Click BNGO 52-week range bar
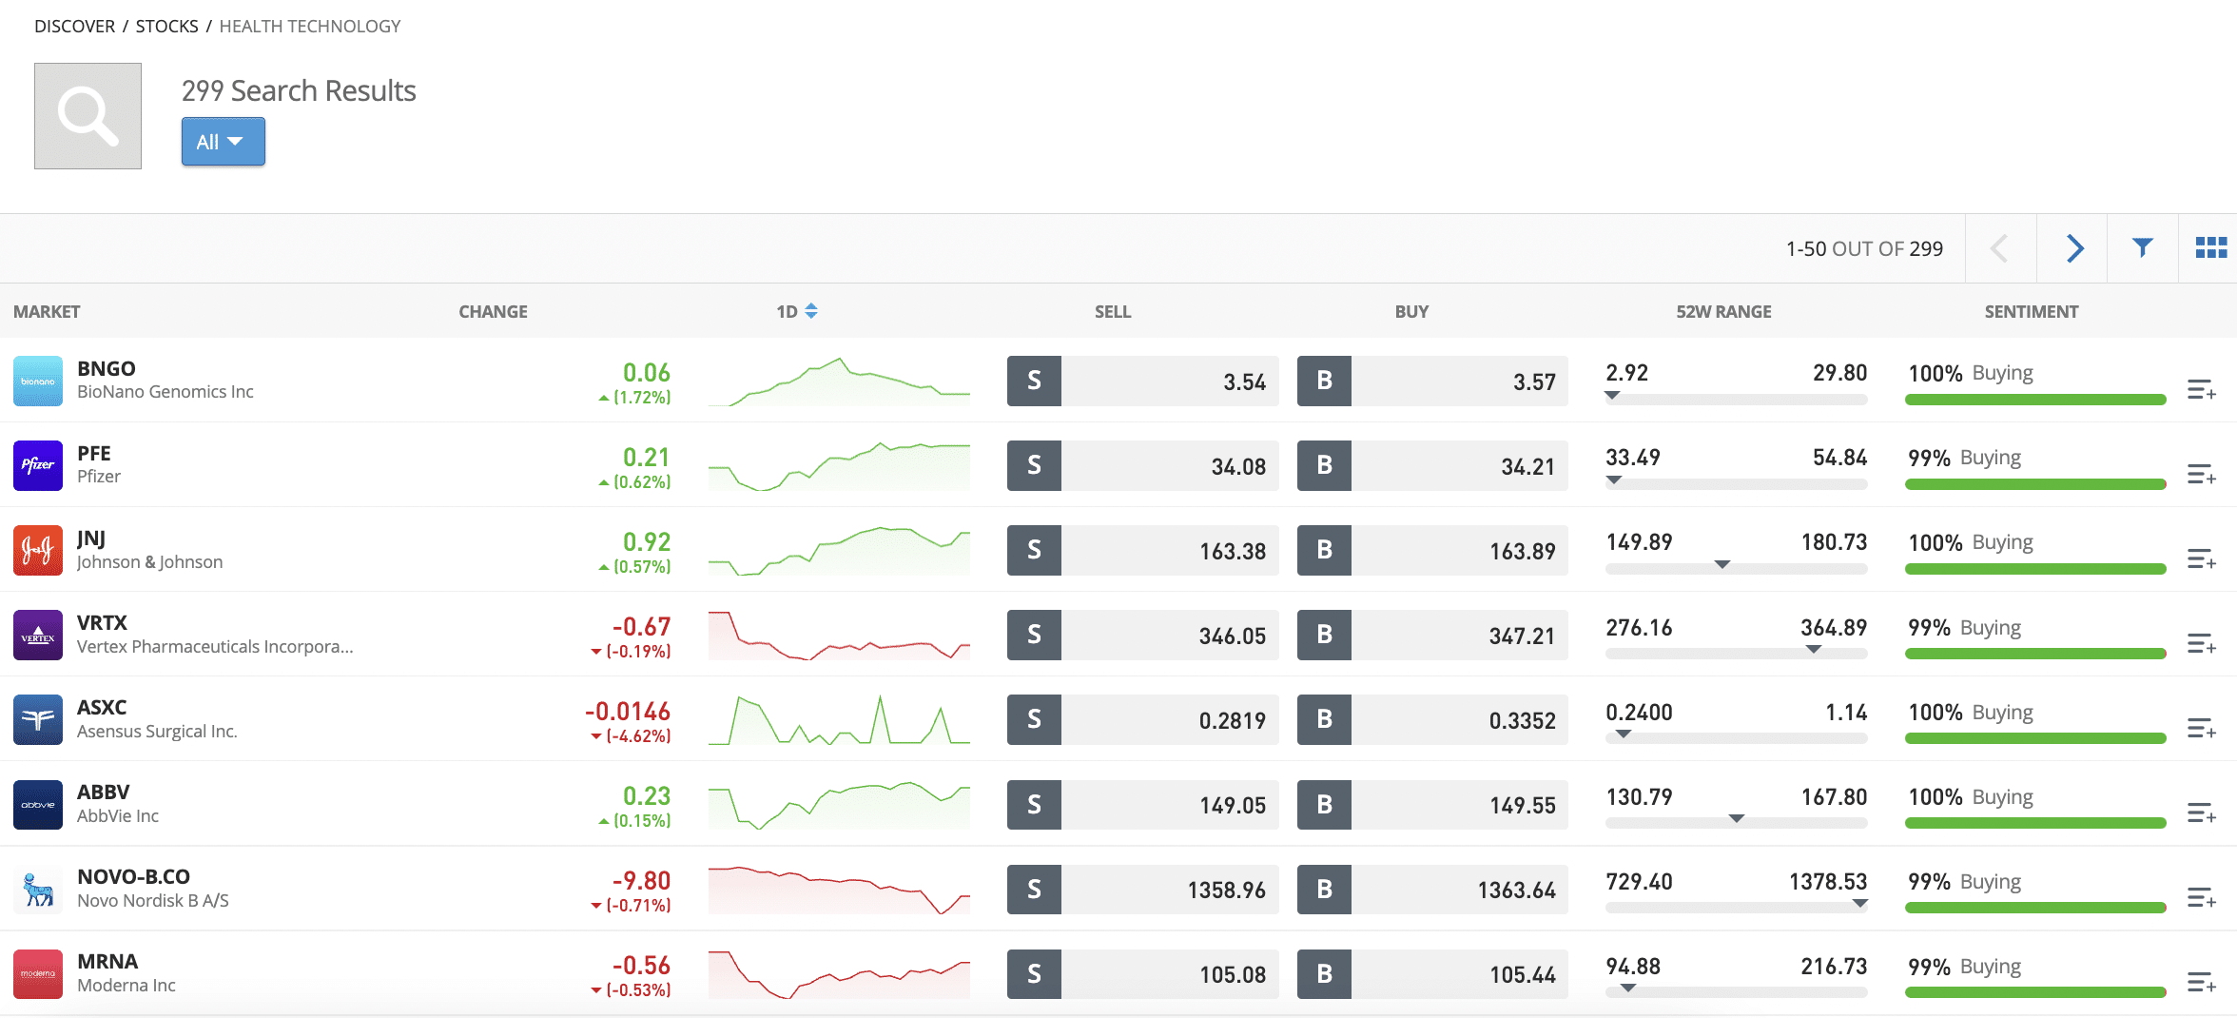The width and height of the screenshot is (2237, 1018). click(x=1737, y=400)
